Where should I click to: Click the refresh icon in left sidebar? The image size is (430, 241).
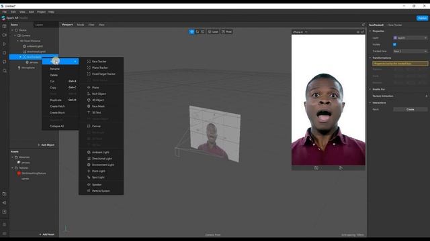(x=5, y=62)
